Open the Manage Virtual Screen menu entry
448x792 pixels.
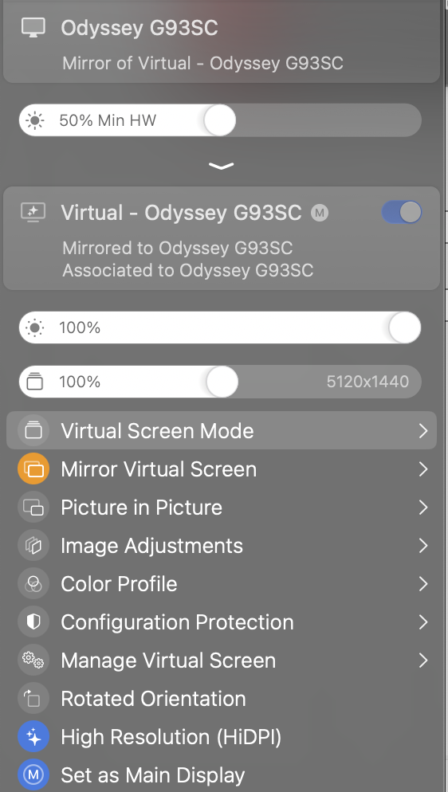click(222, 661)
